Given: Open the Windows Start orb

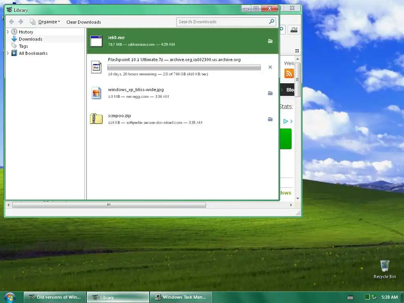Looking at the screenshot, I should [x=9, y=297].
